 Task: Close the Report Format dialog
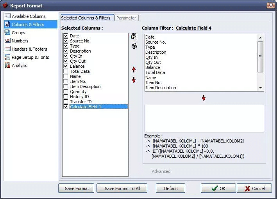(270, 5)
